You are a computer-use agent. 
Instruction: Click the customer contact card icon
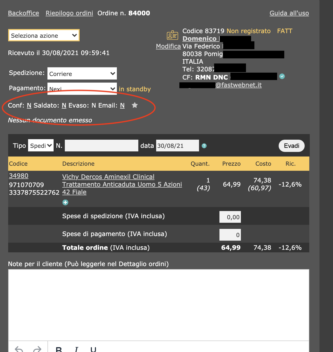click(x=172, y=35)
